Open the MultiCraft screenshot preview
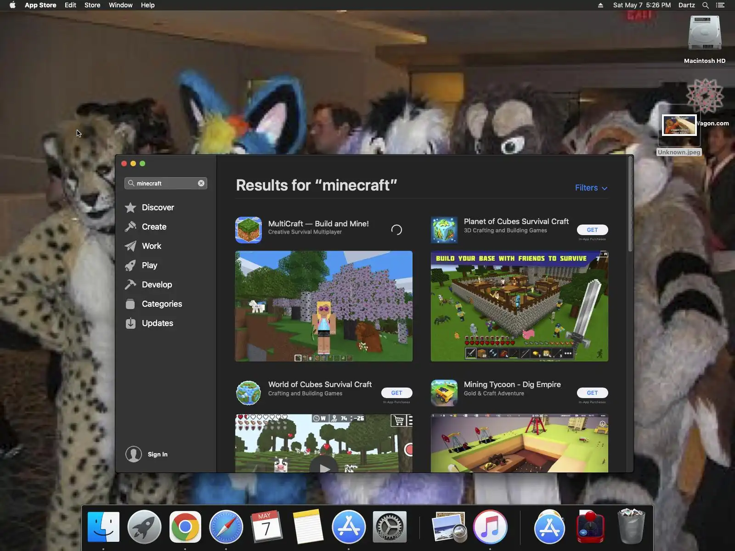 pyautogui.click(x=324, y=306)
